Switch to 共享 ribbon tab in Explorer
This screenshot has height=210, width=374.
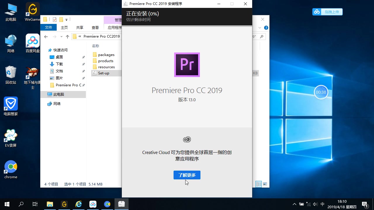79,27
